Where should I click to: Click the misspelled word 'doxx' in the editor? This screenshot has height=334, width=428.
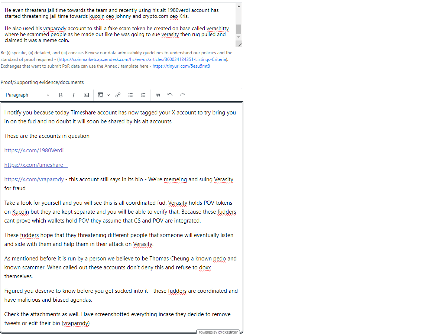[x=205, y=267]
